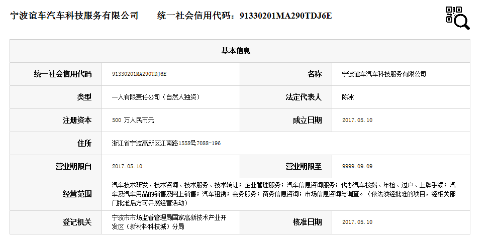496x238 pixels.
Task: Click the 基本信息 table header
Action: (236, 51)
